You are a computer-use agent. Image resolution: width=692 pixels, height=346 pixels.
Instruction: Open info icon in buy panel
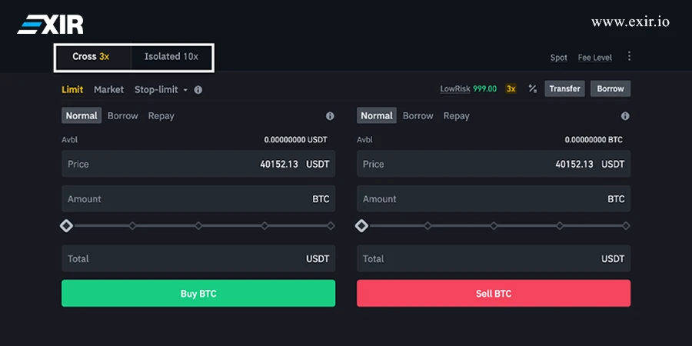coord(330,116)
